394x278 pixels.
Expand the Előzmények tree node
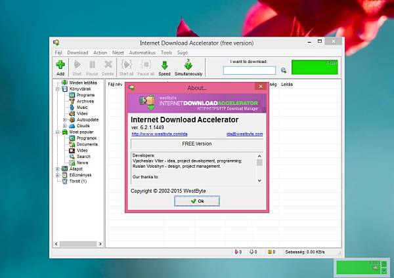click(58, 175)
